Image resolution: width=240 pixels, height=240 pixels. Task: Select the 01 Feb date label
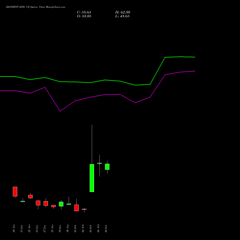pos(75,228)
